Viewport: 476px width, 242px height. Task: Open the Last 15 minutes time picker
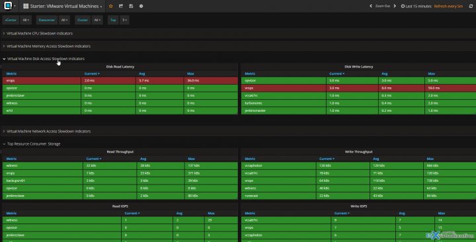point(416,6)
